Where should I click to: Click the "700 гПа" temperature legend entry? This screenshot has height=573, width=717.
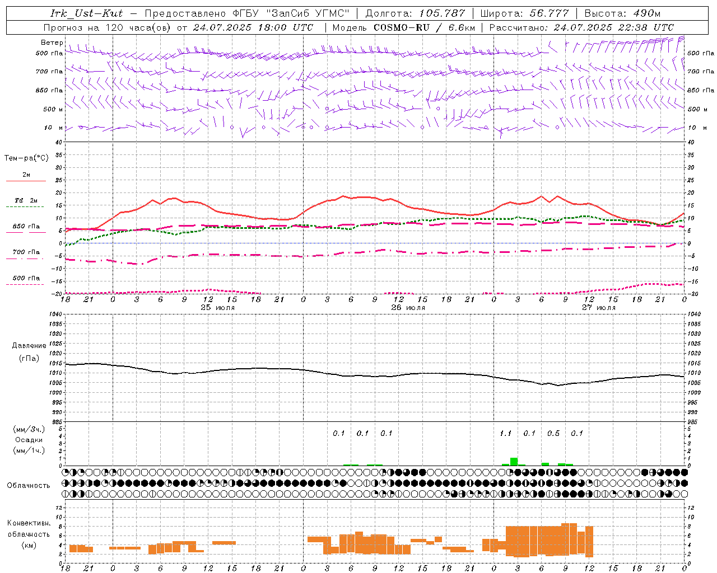click(x=26, y=252)
